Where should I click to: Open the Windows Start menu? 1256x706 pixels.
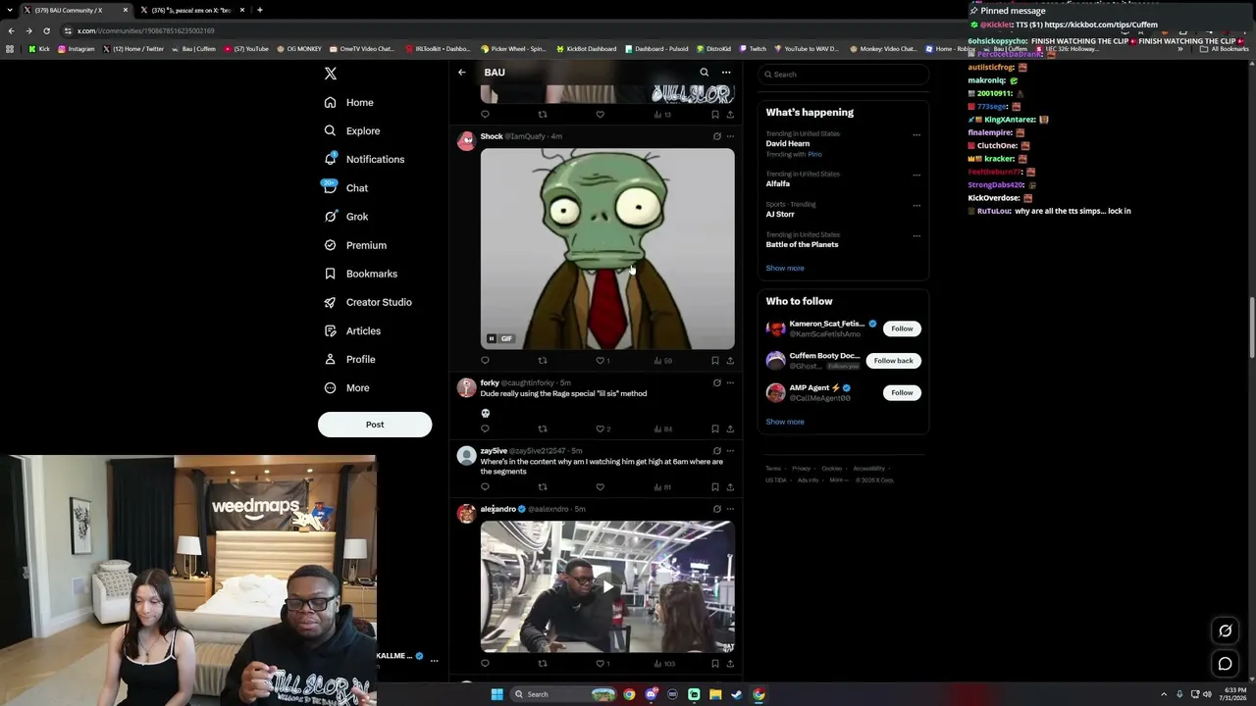click(497, 694)
